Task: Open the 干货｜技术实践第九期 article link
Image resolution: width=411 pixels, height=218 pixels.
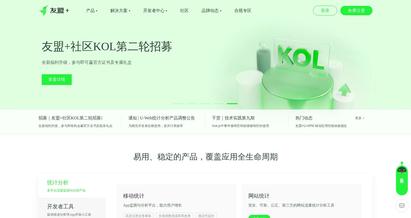Action: pos(233,118)
